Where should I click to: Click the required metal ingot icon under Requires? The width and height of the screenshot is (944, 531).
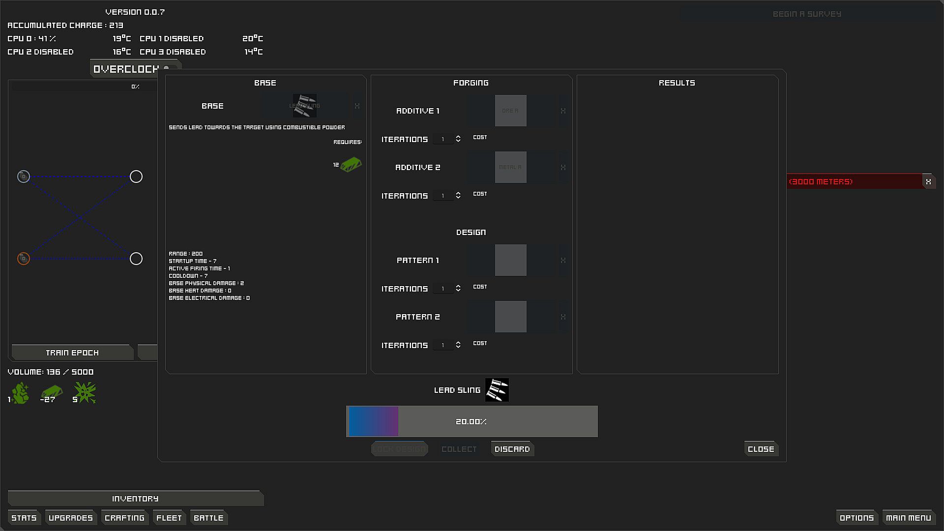pos(351,164)
